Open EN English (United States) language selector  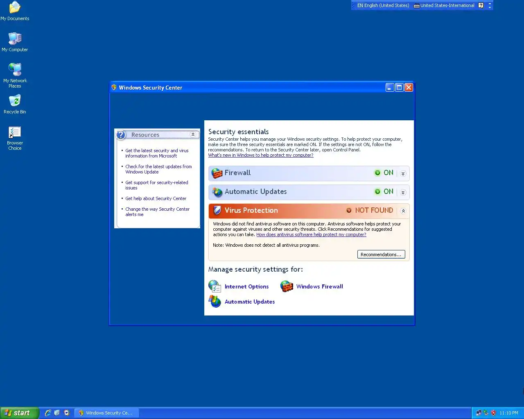coord(383,5)
